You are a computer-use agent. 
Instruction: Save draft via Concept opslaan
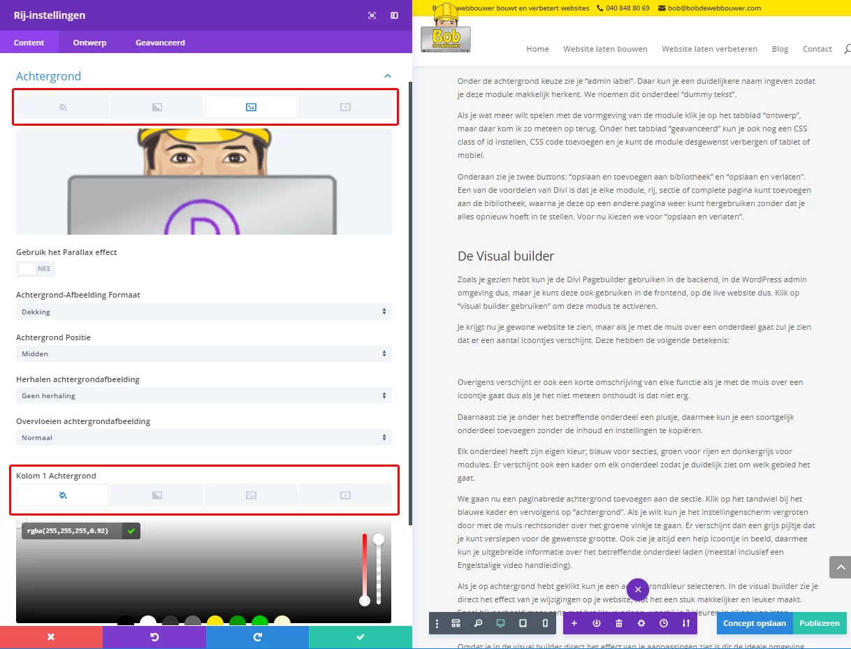click(754, 623)
